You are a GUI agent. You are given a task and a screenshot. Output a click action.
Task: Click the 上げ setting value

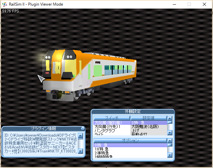pyautogui.click(x=149, y=131)
